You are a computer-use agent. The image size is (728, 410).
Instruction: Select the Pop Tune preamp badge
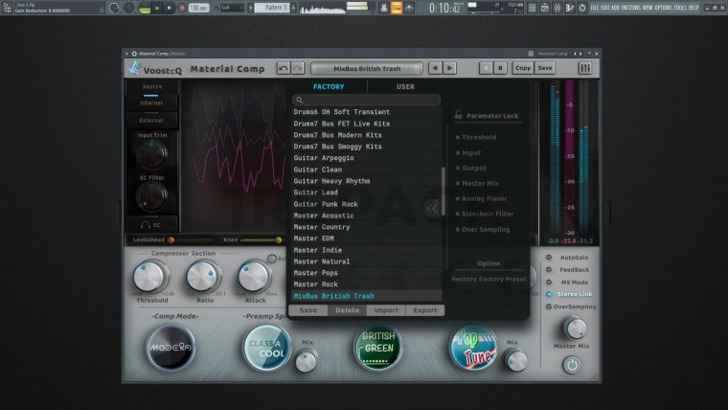474,348
